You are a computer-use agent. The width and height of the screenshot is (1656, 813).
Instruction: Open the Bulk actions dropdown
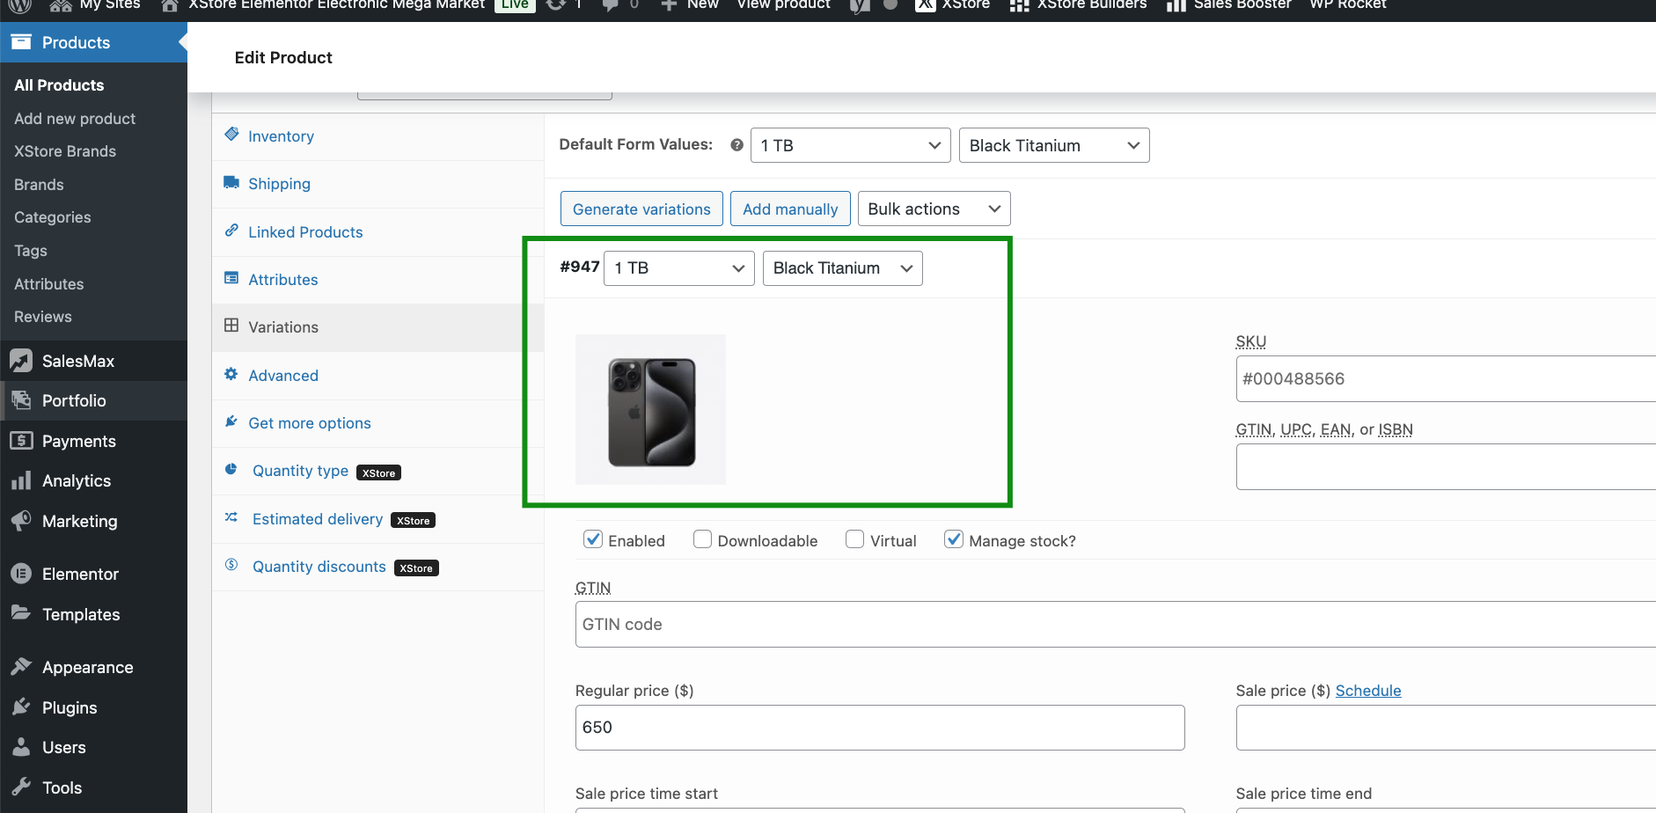point(934,209)
